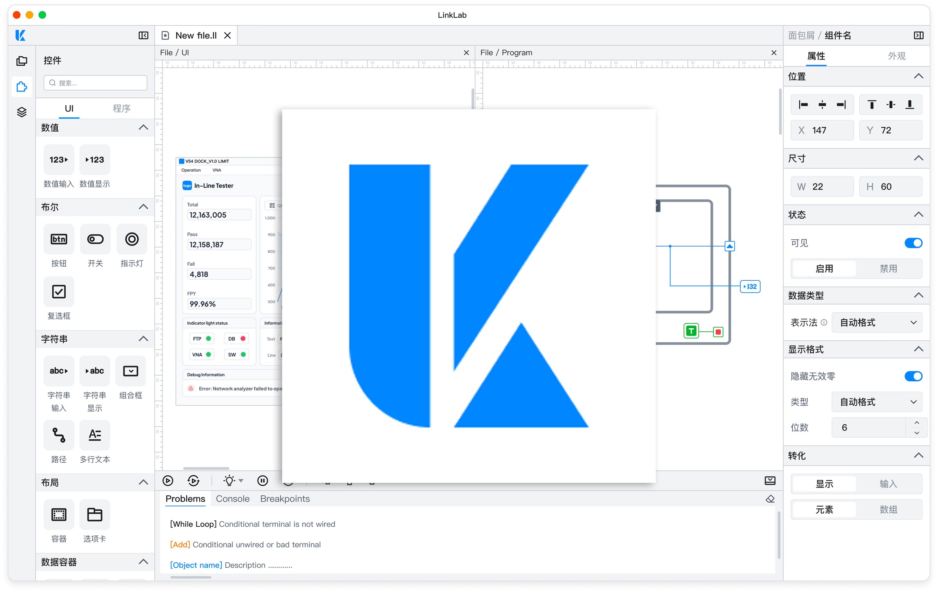
Task: Collapse the left sidebar panel
Action: click(x=143, y=35)
